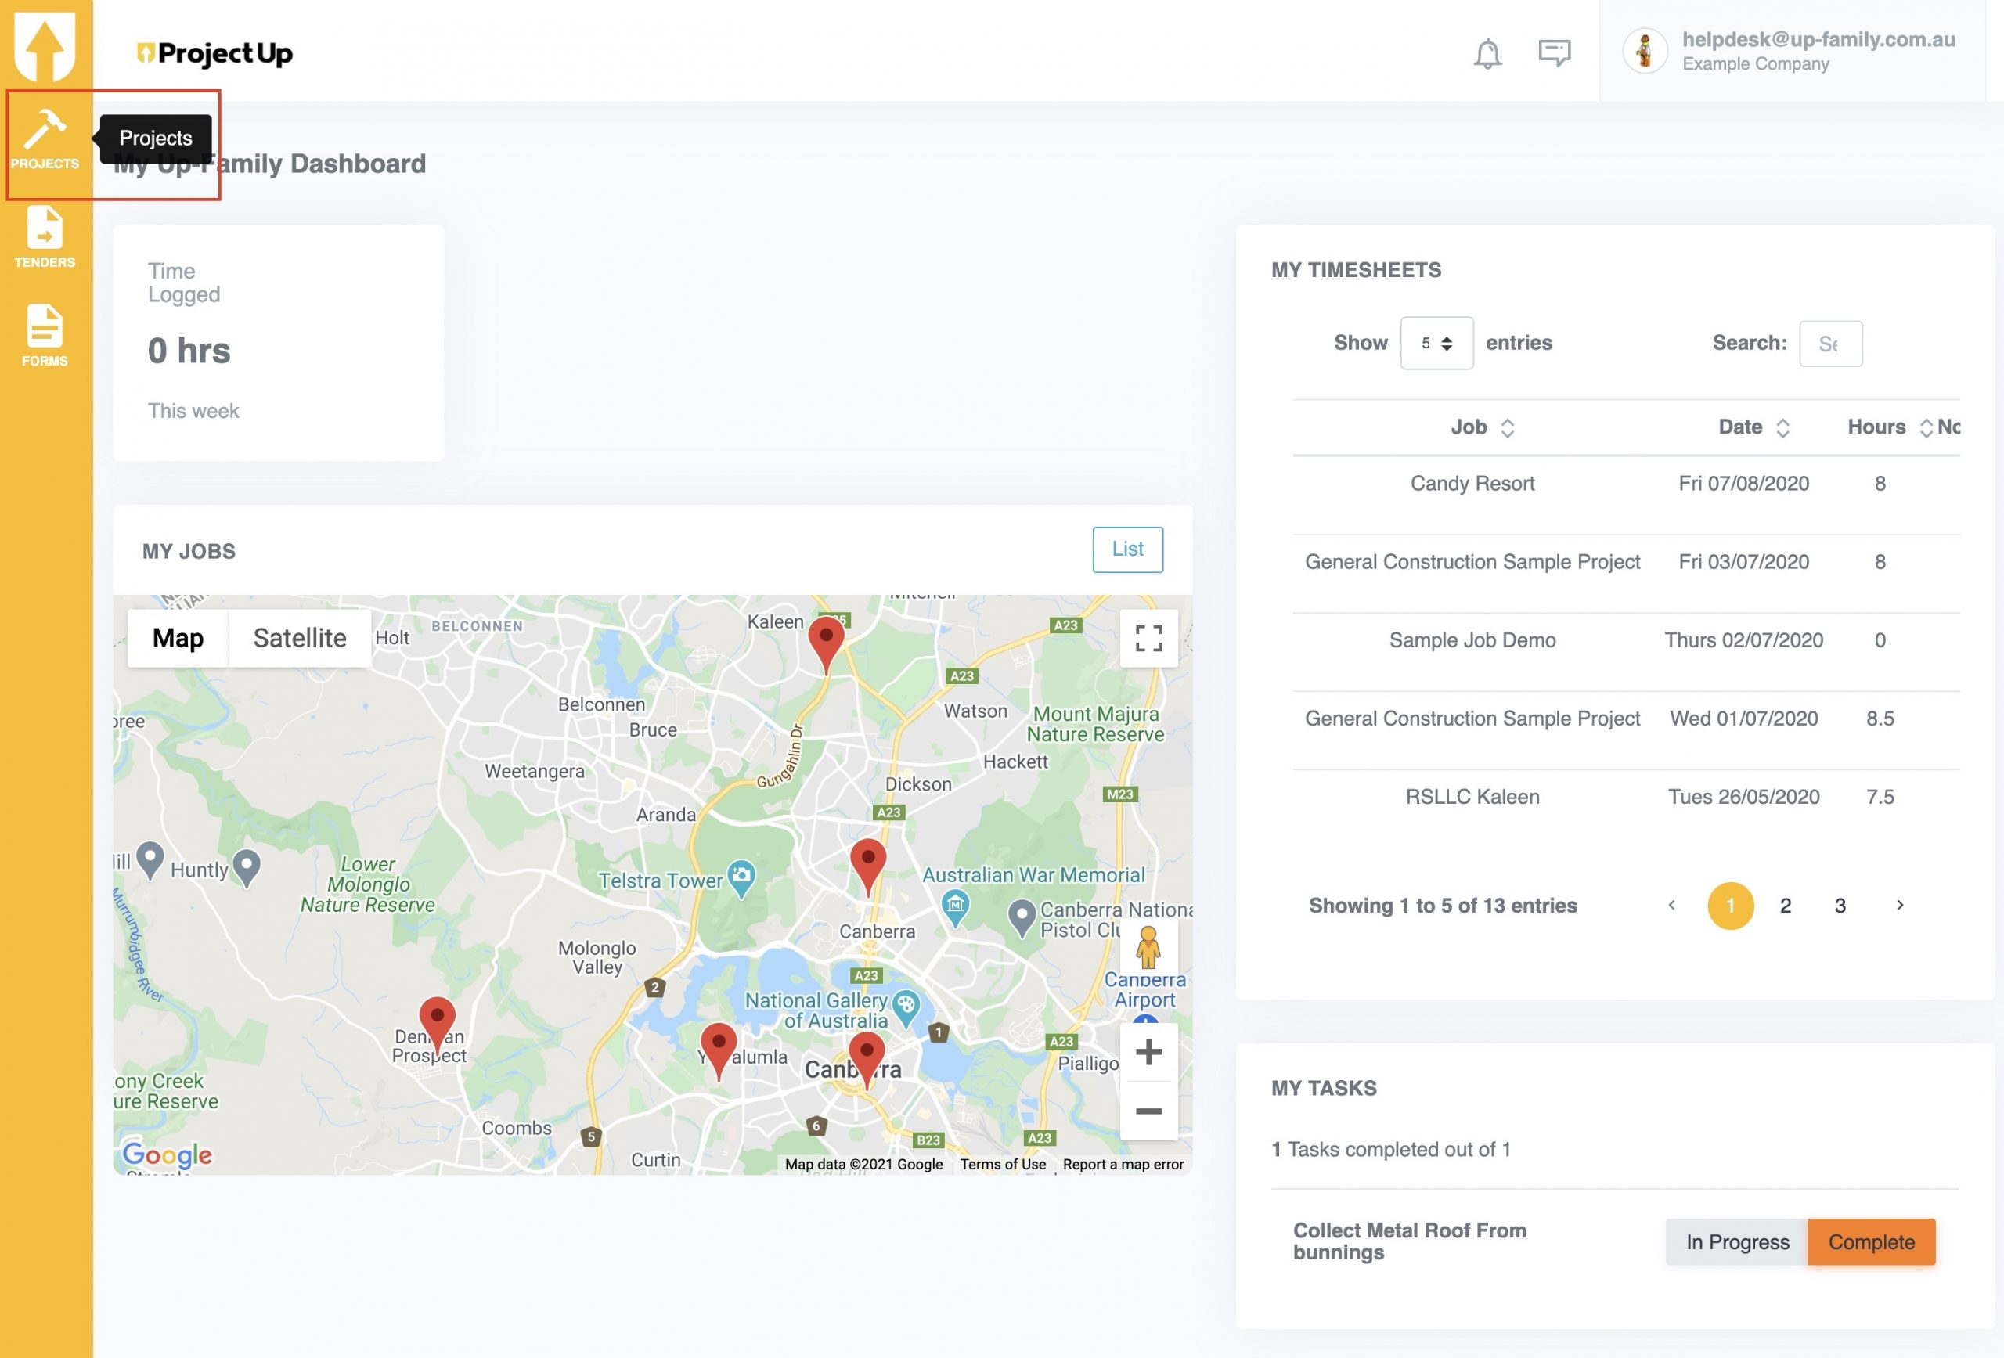Go to timesheets page 2

coord(1785,906)
